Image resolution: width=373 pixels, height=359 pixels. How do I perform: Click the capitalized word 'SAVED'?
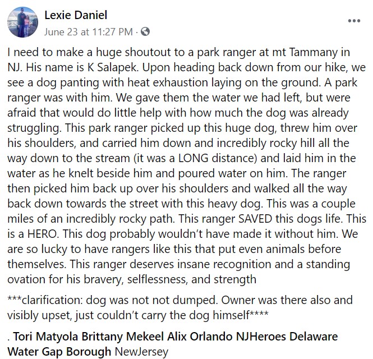(255, 219)
